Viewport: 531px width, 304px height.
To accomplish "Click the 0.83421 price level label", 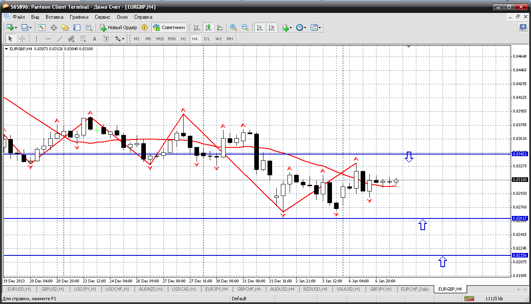I will coord(520,154).
